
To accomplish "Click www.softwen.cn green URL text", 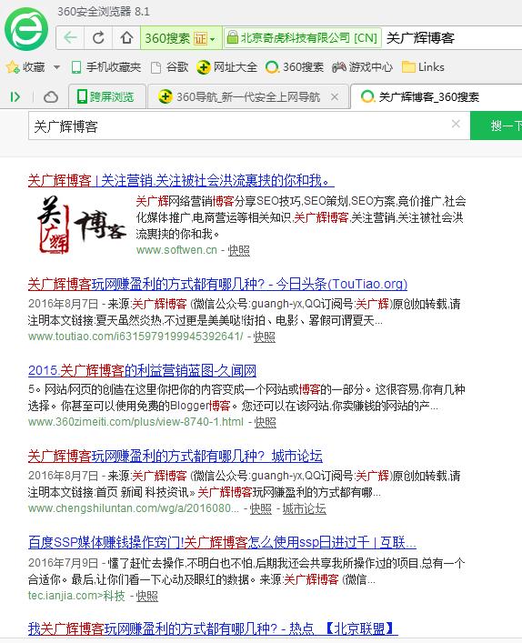I will point(176,250).
